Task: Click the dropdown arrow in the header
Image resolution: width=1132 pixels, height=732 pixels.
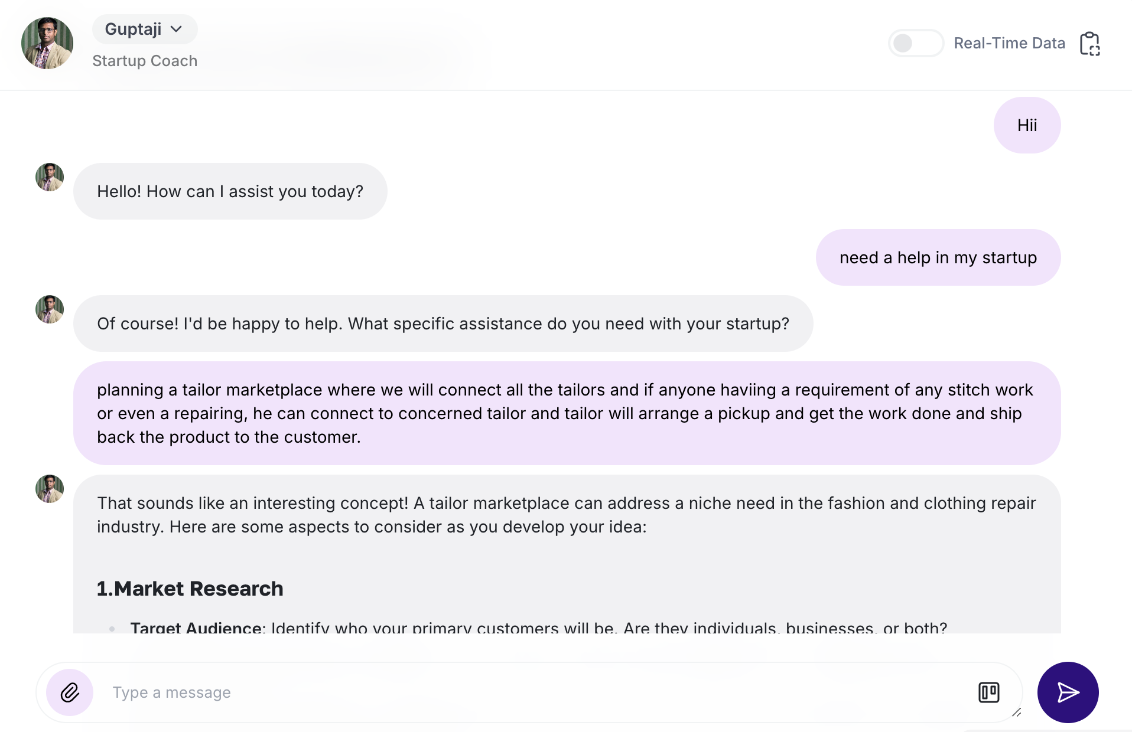Action: click(x=177, y=28)
